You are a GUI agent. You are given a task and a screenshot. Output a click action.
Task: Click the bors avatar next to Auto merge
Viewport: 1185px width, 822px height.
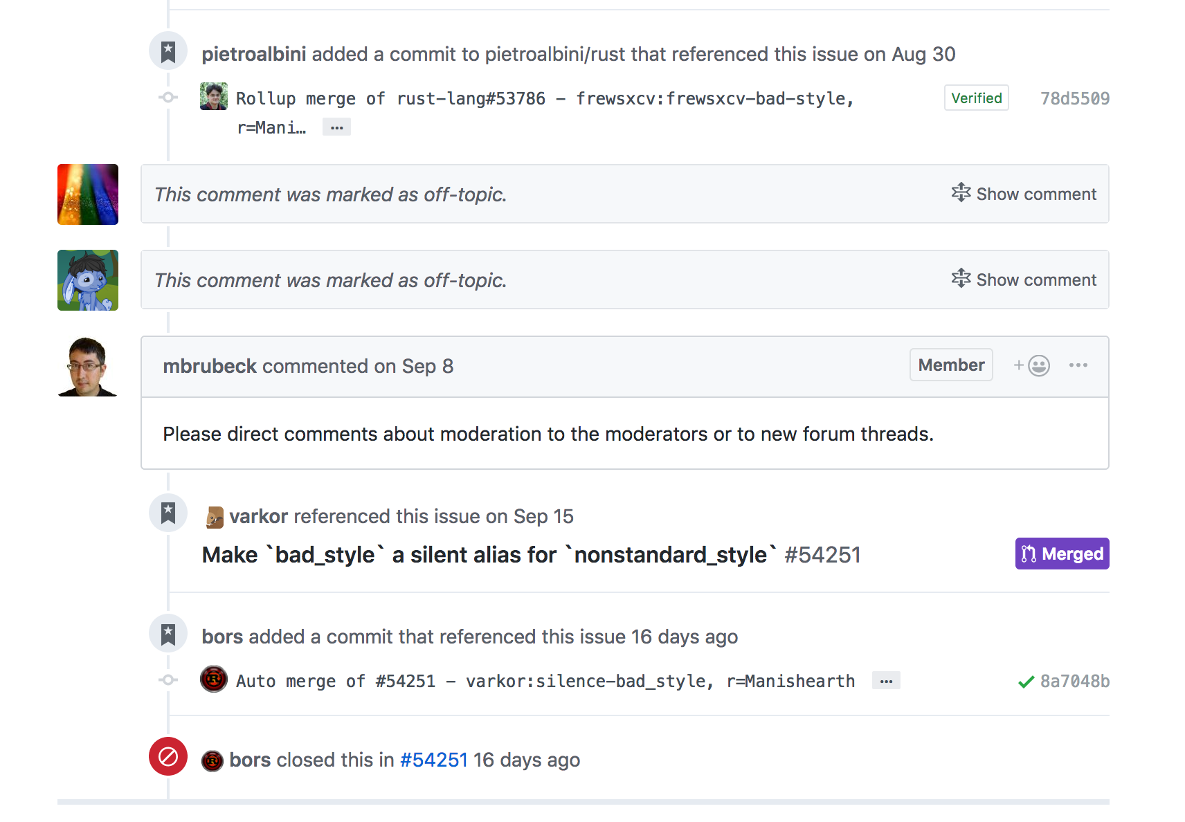click(214, 679)
